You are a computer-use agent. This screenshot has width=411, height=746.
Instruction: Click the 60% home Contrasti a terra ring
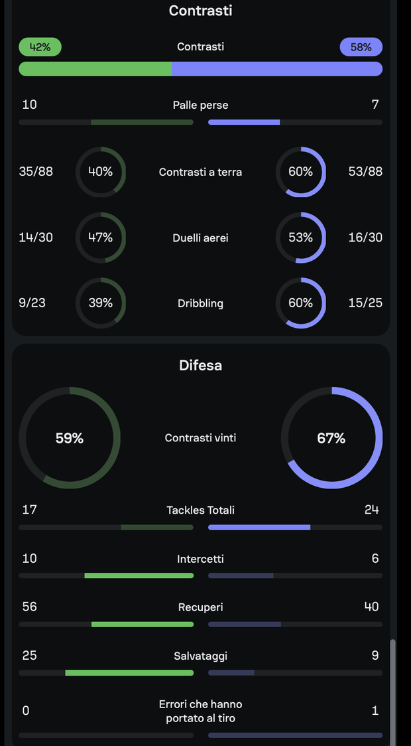300,172
